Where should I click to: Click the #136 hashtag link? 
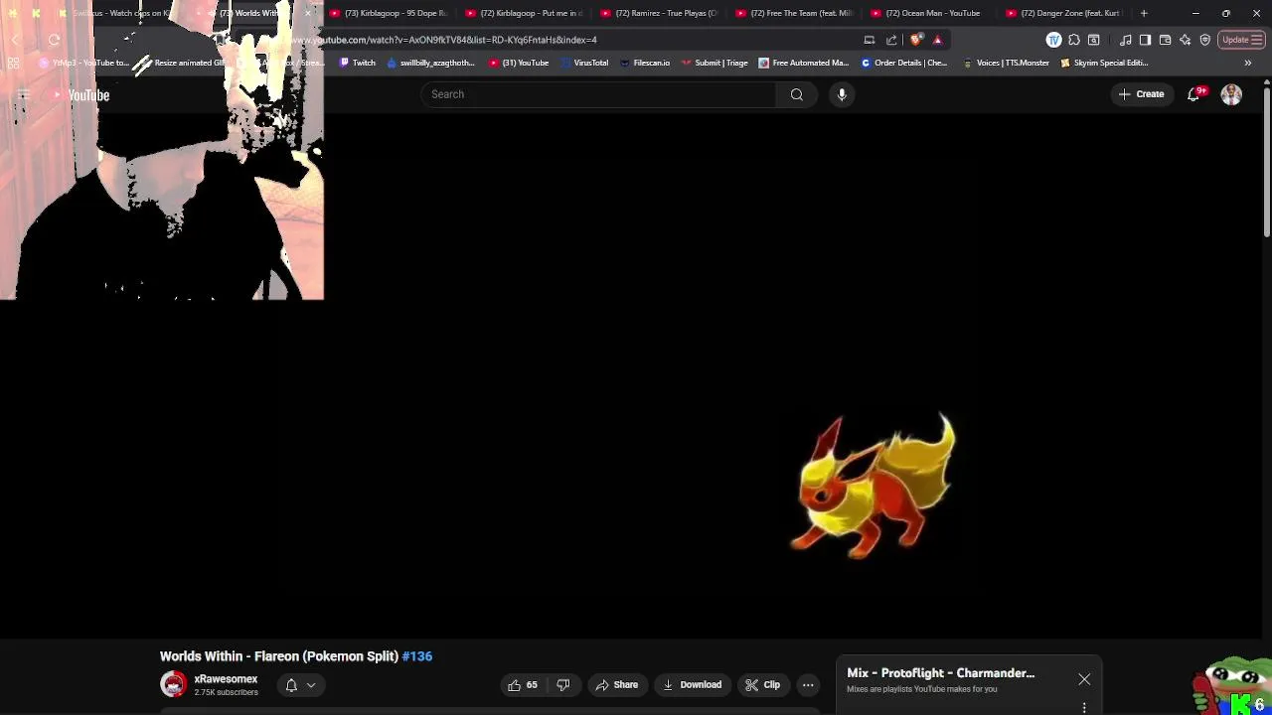(x=417, y=656)
